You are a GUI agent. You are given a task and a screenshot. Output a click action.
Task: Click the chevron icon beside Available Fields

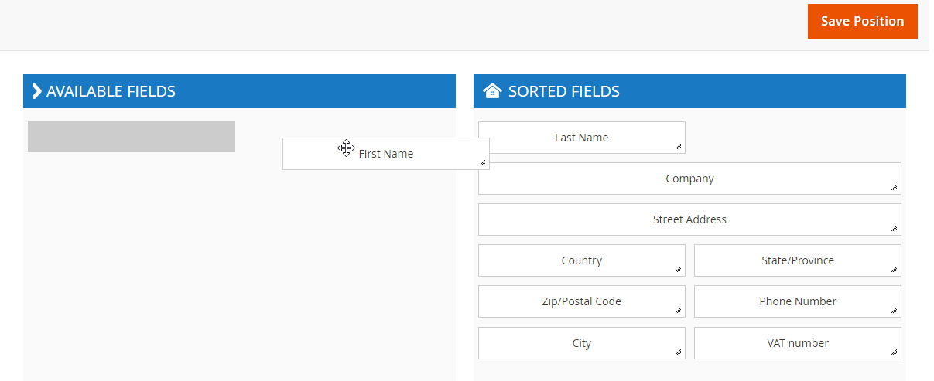click(36, 91)
